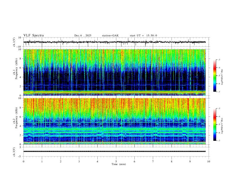Click the 5 tick of the ch.3(V) axis
This screenshot has height=181, width=235.
(21, 147)
